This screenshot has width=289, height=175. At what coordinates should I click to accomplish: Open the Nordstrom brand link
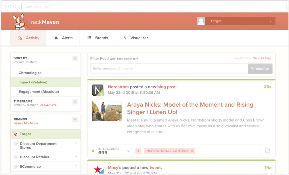(x=118, y=87)
